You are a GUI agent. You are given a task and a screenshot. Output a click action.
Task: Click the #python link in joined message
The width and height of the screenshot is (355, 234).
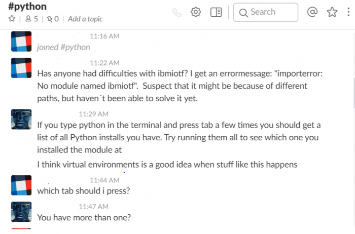click(76, 47)
